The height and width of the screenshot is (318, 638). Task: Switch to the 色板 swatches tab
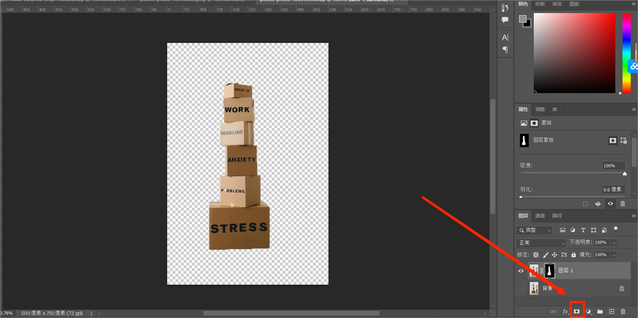pos(540,4)
